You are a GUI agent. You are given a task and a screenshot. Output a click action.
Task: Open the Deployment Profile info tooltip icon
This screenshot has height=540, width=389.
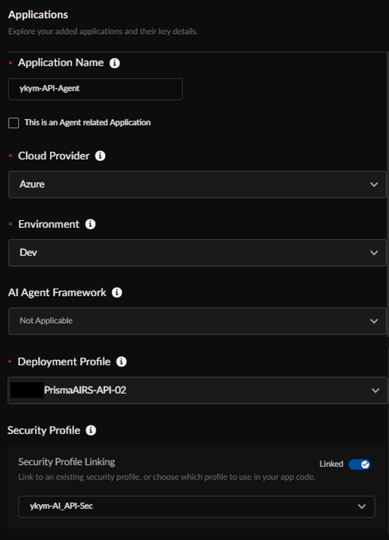[121, 362]
